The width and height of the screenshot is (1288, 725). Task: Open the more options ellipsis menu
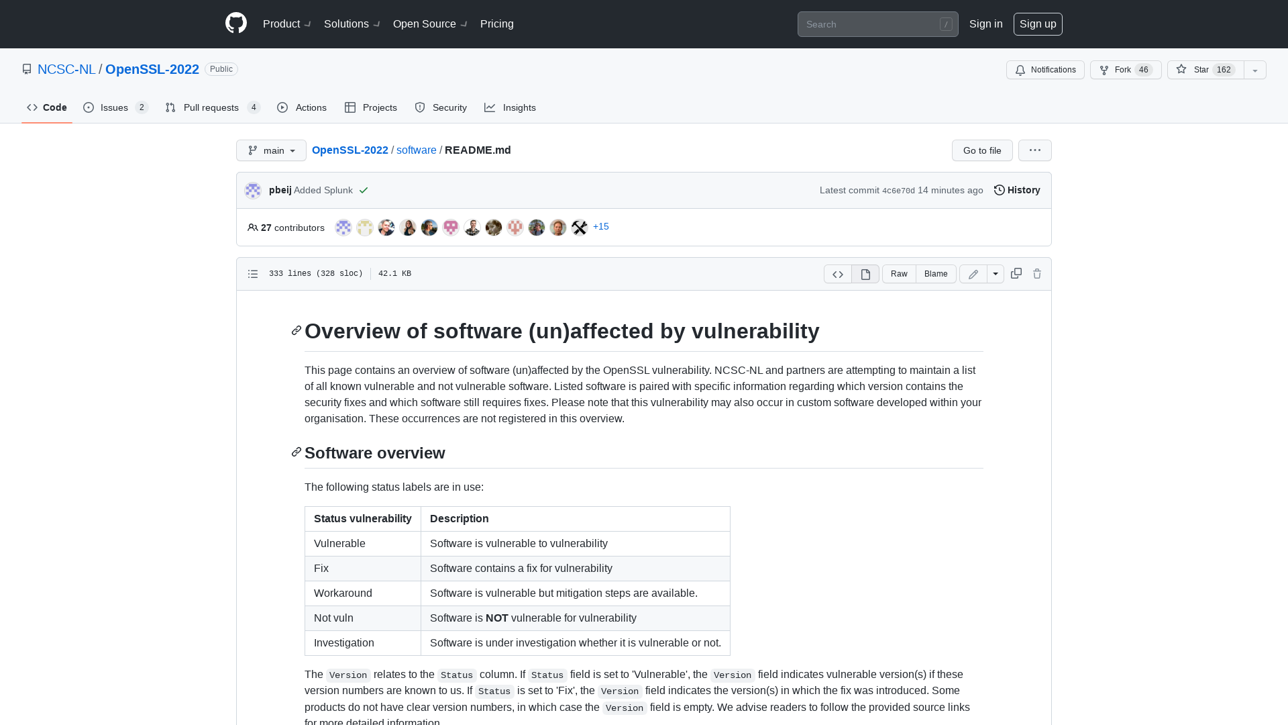pos(1034,150)
